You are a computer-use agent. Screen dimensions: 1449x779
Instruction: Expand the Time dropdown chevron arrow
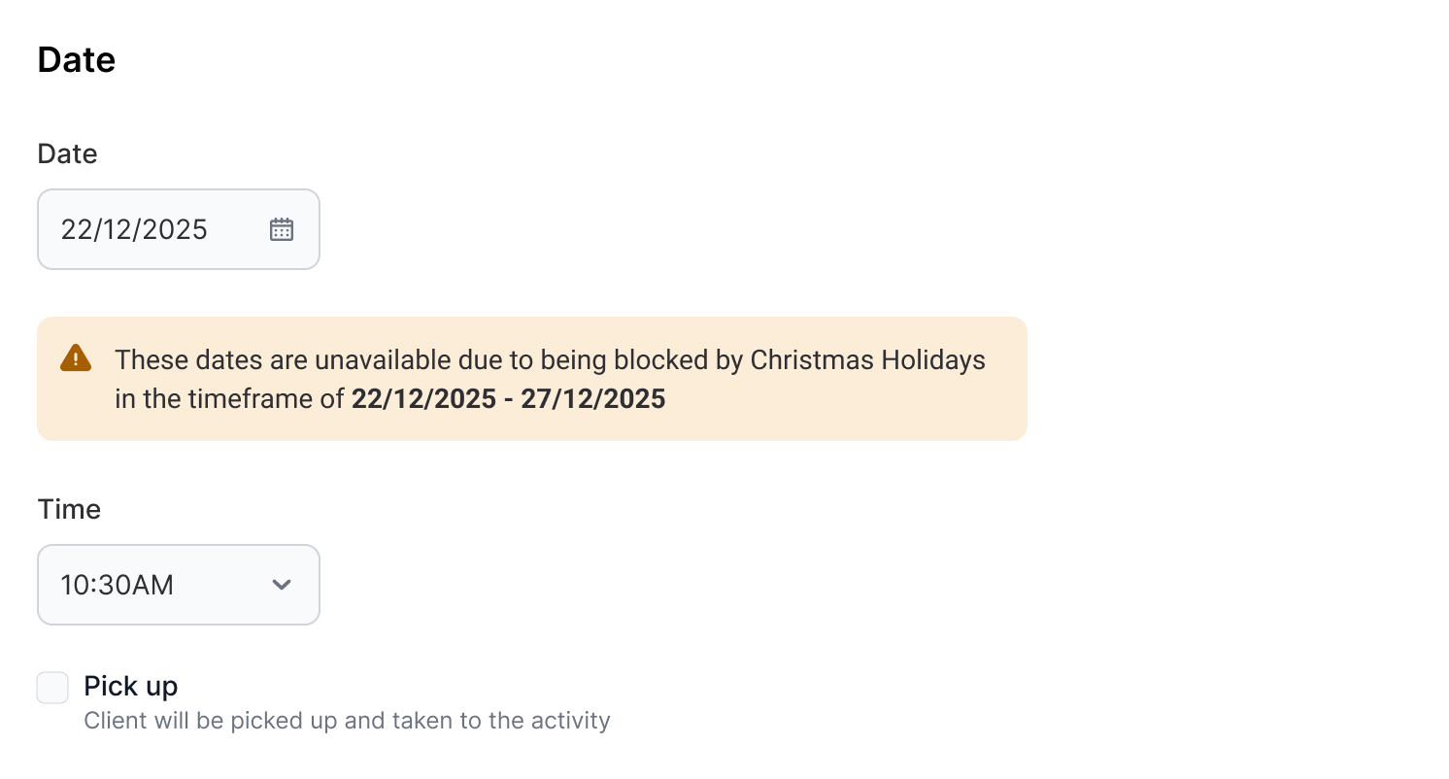[x=282, y=585]
